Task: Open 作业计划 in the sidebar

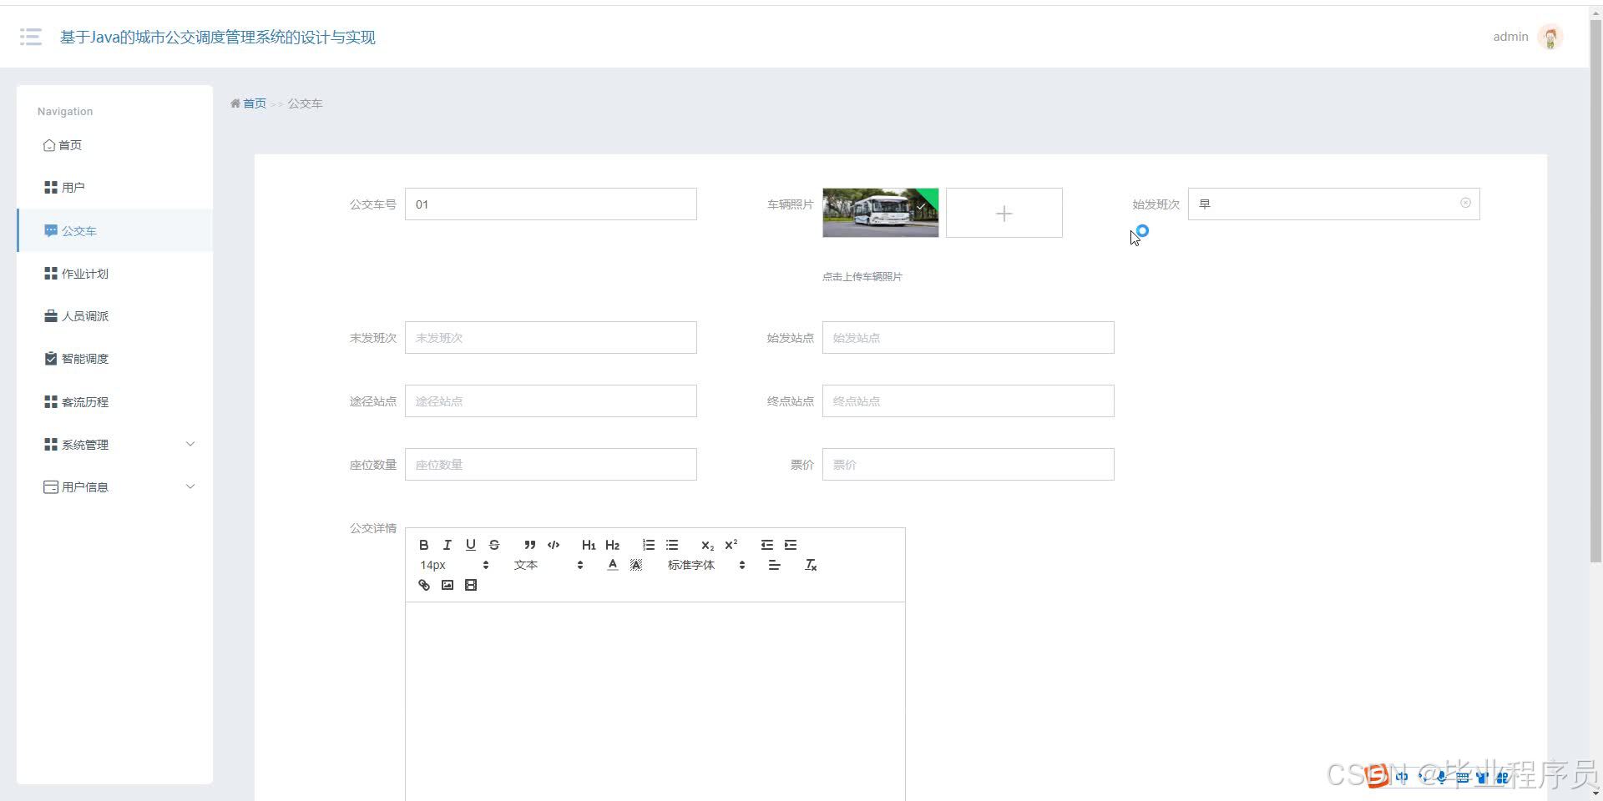Action: click(x=114, y=274)
